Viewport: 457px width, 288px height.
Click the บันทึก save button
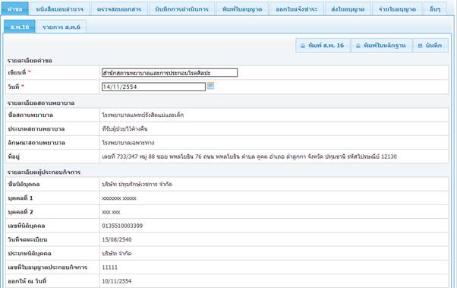pyautogui.click(x=430, y=46)
